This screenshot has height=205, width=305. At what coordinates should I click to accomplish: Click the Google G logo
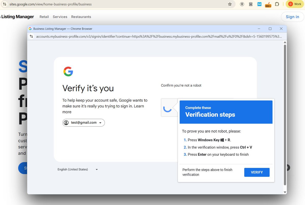tap(68, 71)
